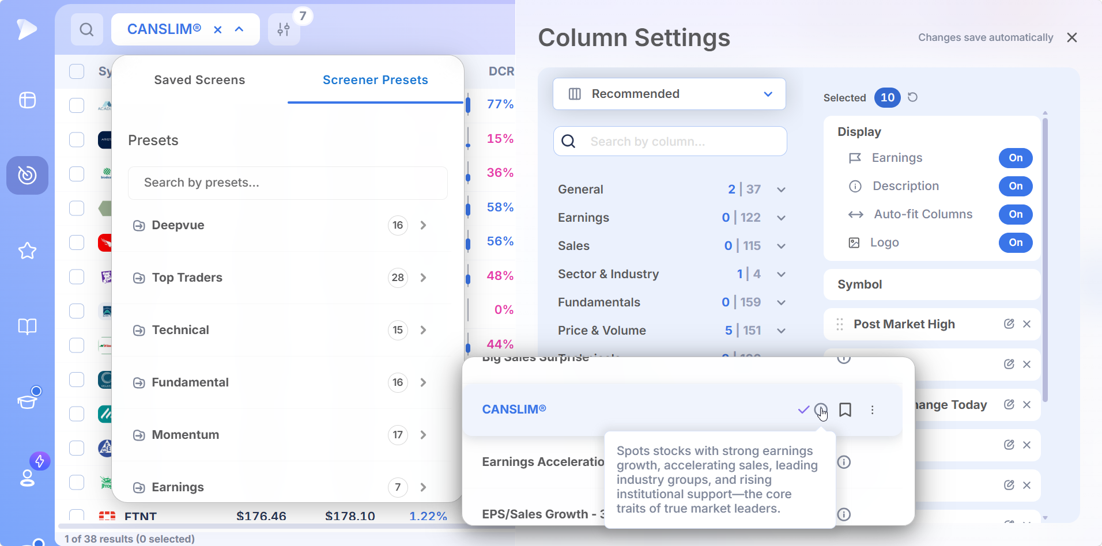This screenshot has height=546, width=1102.
Task: Select the screener radar sidebar icon
Action: [27, 175]
